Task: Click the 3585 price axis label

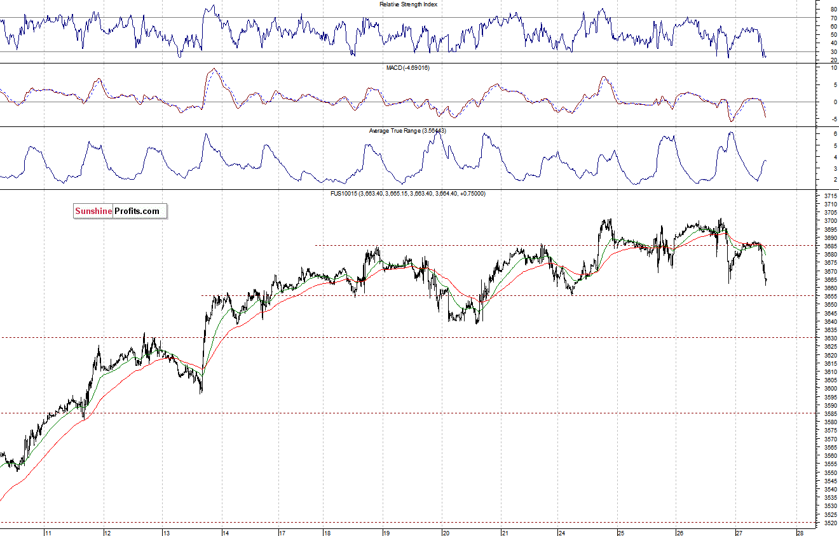Action: tap(830, 414)
